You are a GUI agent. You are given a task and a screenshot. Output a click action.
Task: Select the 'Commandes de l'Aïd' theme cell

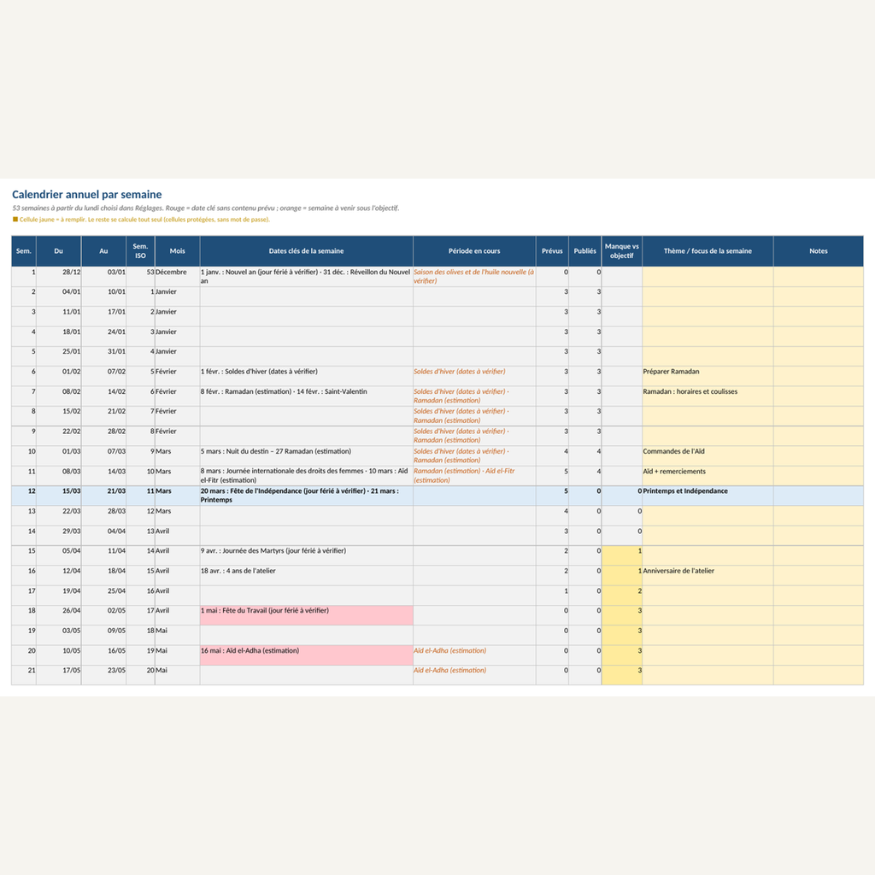coord(708,455)
